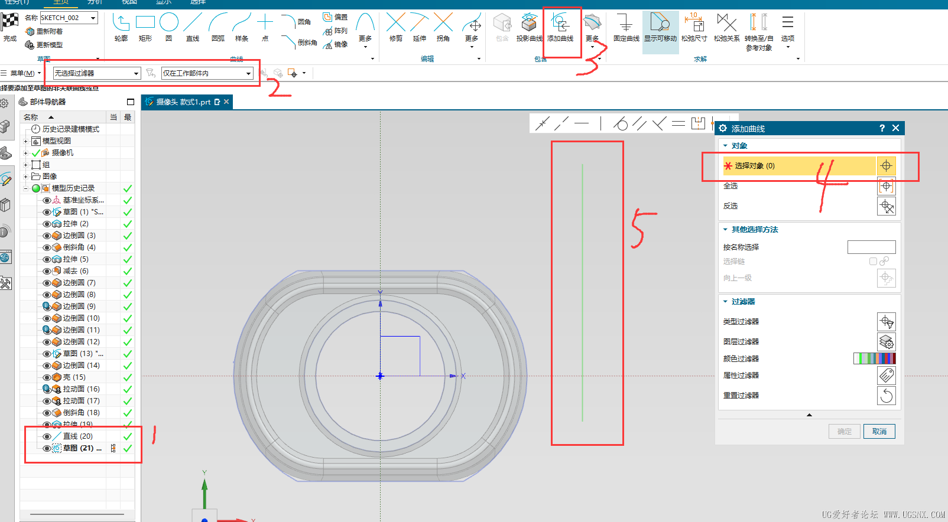Expand the 模型视图 tree node
This screenshot has width=948, height=522.
coord(25,141)
